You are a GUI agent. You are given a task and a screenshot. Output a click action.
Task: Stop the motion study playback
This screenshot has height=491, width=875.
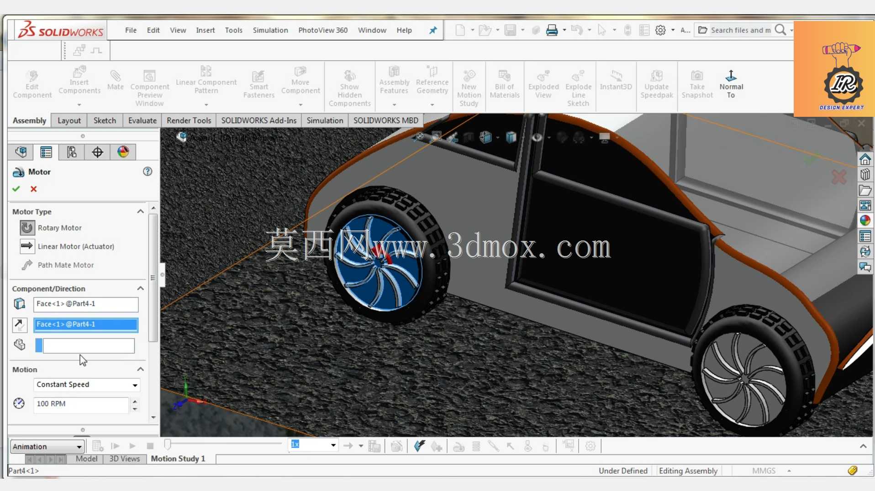150,446
